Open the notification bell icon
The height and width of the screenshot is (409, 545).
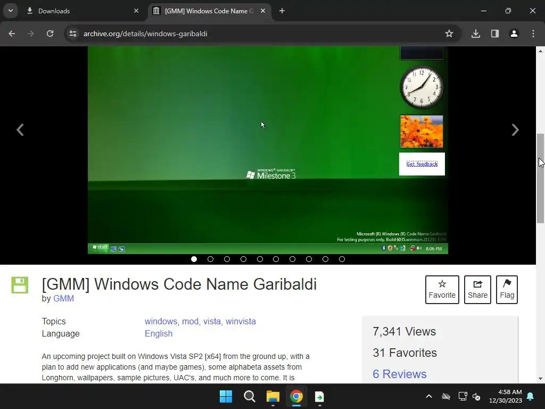coord(531,396)
